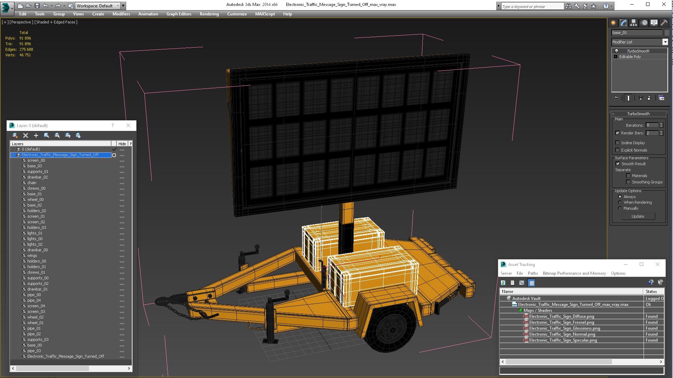This screenshot has height=378, width=673.
Task: Open the Modifier List dropdown
Action: 665,42
